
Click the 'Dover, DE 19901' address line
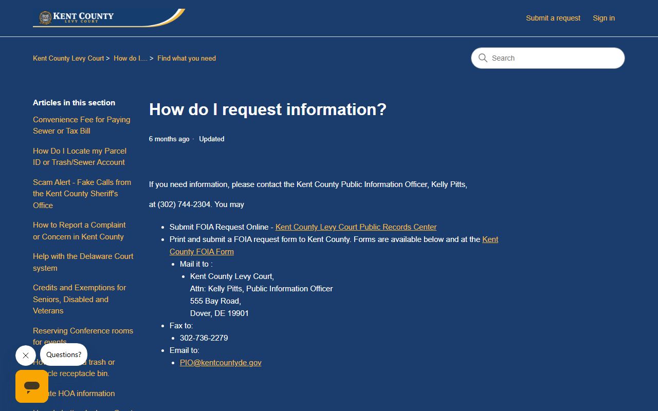pyautogui.click(x=220, y=313)
